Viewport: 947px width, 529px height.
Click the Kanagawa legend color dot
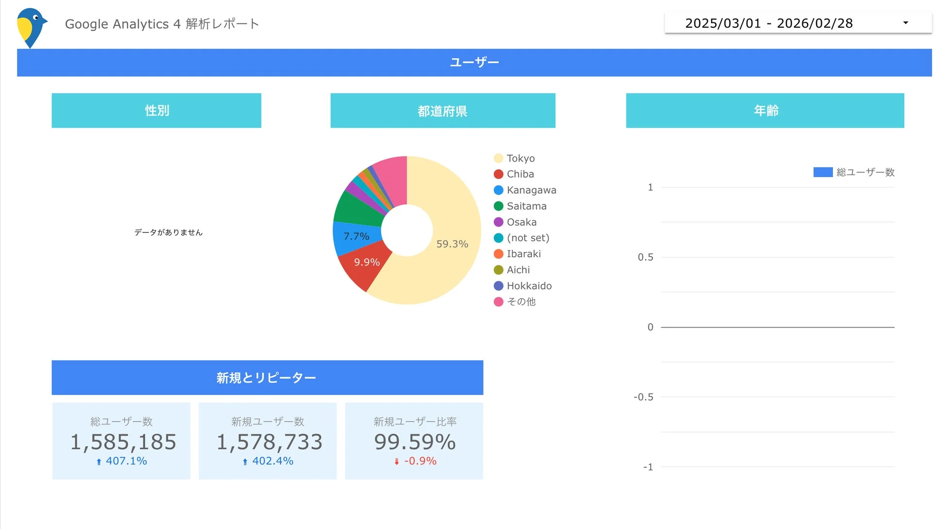[498, 190]
